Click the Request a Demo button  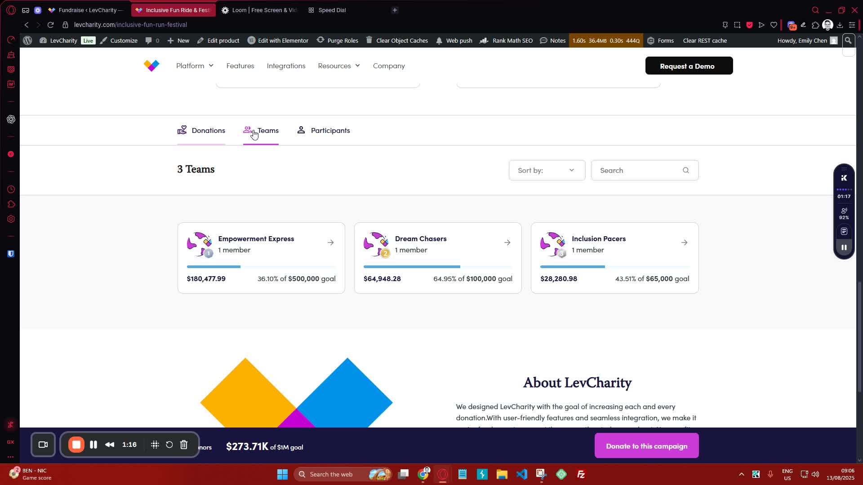[x=689, y=66]
